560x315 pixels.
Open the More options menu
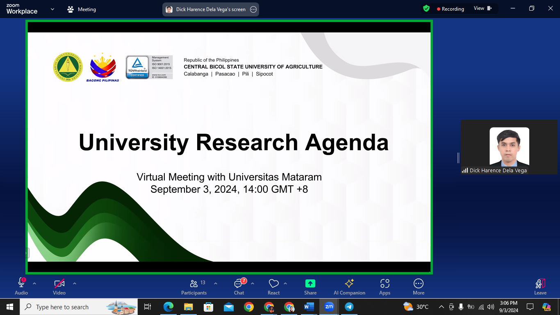(x=418, y=287)
